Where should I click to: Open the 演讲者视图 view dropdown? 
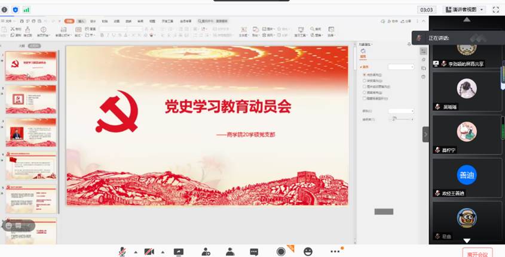(x=464, y=10)
